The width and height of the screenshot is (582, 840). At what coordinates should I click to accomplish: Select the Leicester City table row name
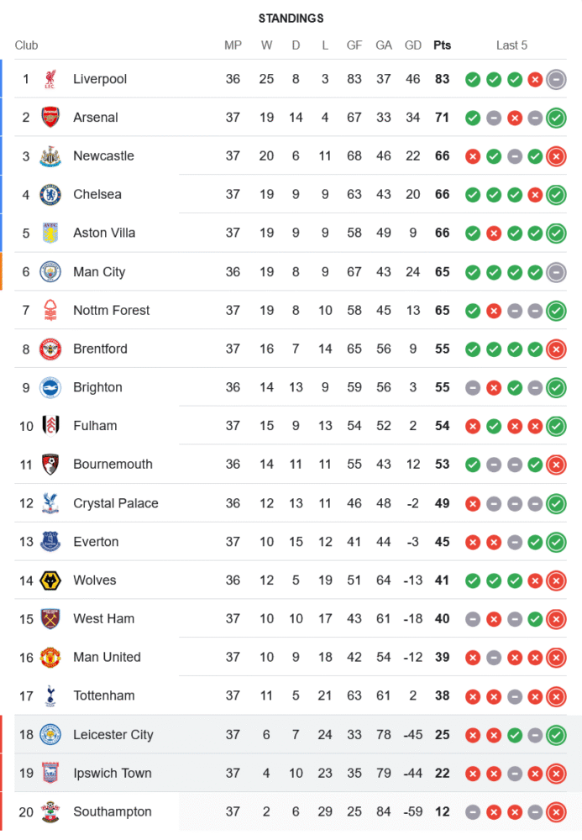coord(113,735)
